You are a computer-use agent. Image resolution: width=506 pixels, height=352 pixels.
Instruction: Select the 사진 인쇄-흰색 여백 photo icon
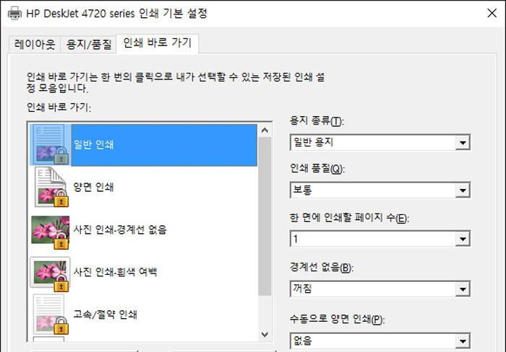49,272
